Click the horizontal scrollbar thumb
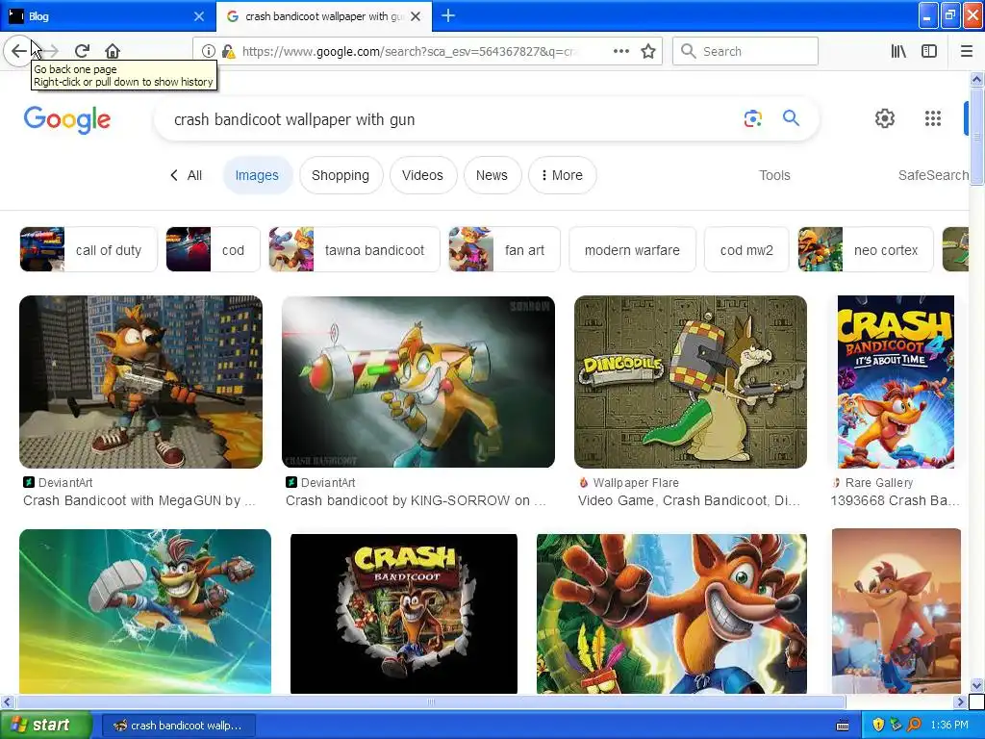 click(x=431, y=701)
